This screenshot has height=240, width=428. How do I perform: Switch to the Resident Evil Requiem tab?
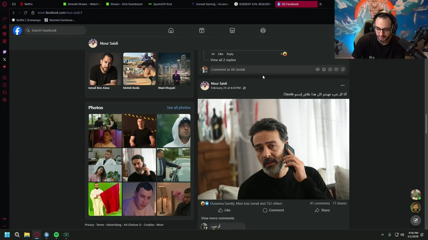(x=253, y=4)
